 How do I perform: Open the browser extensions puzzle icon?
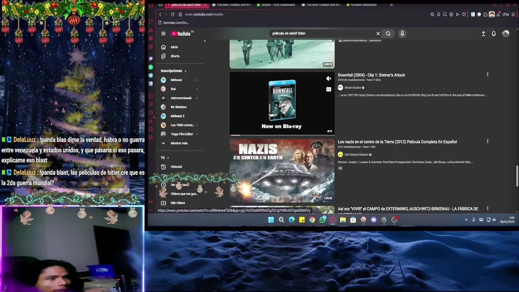485,15
